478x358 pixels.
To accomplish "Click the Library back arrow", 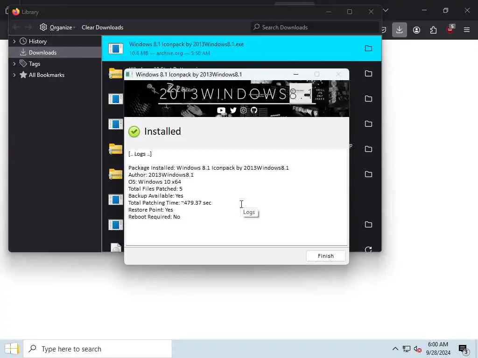I will point(16,28).
